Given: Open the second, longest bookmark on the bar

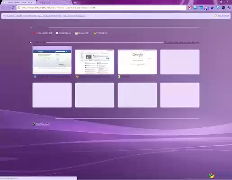Looking at the screenshot, I should (42, 16).
